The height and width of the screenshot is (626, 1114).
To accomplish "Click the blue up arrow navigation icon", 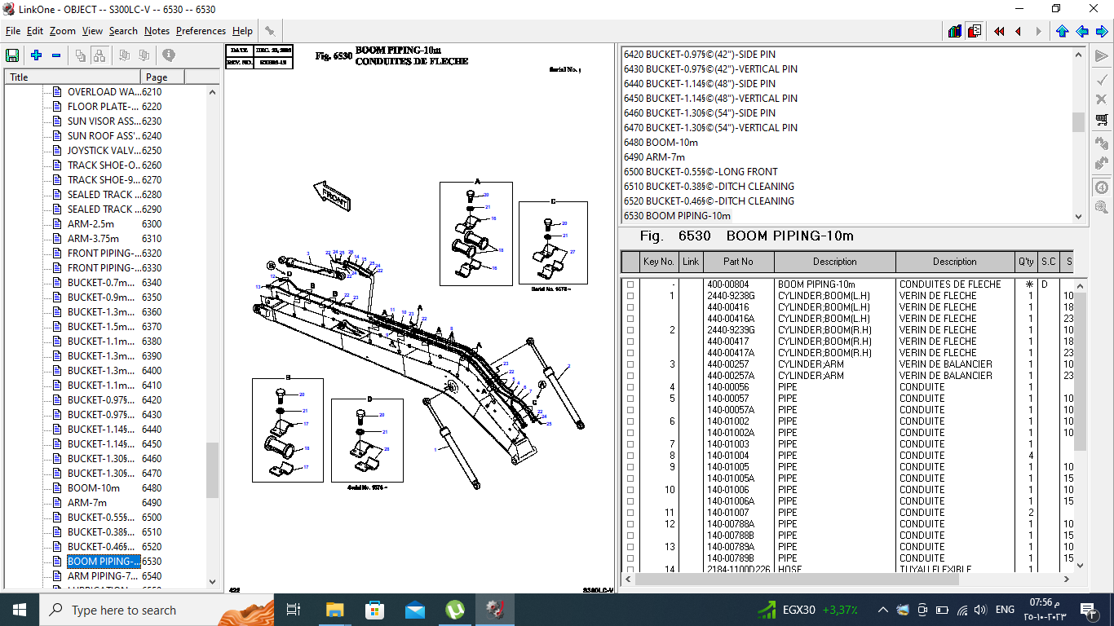I will click(x=1062, y=31).
